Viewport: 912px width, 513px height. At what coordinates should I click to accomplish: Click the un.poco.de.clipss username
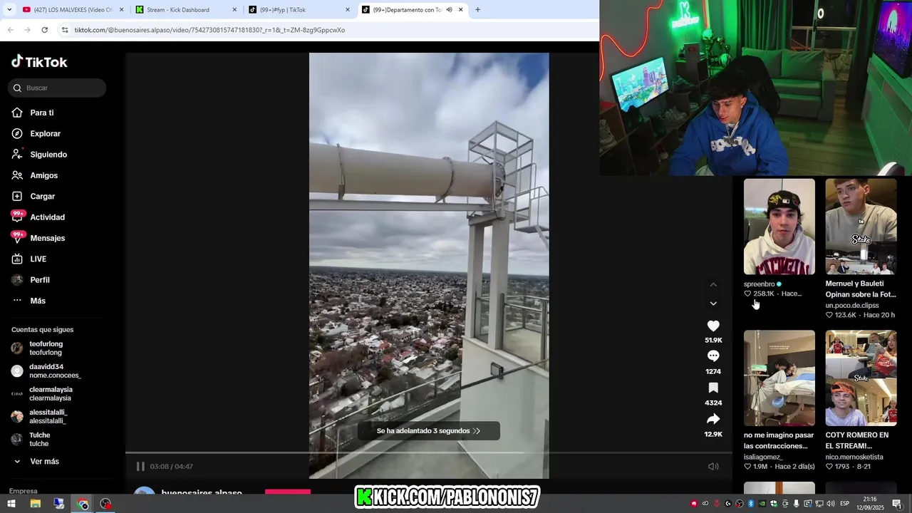point(852,306)
